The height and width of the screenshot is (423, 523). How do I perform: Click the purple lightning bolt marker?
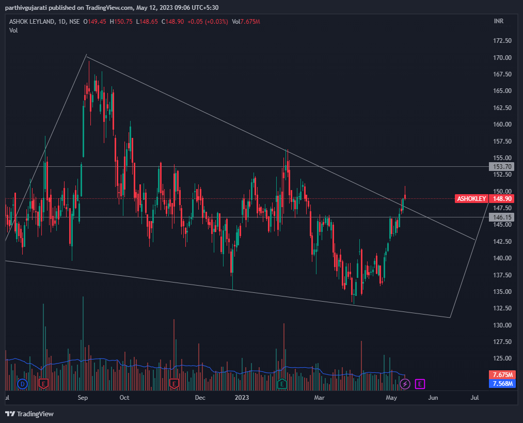pos(405,384)
